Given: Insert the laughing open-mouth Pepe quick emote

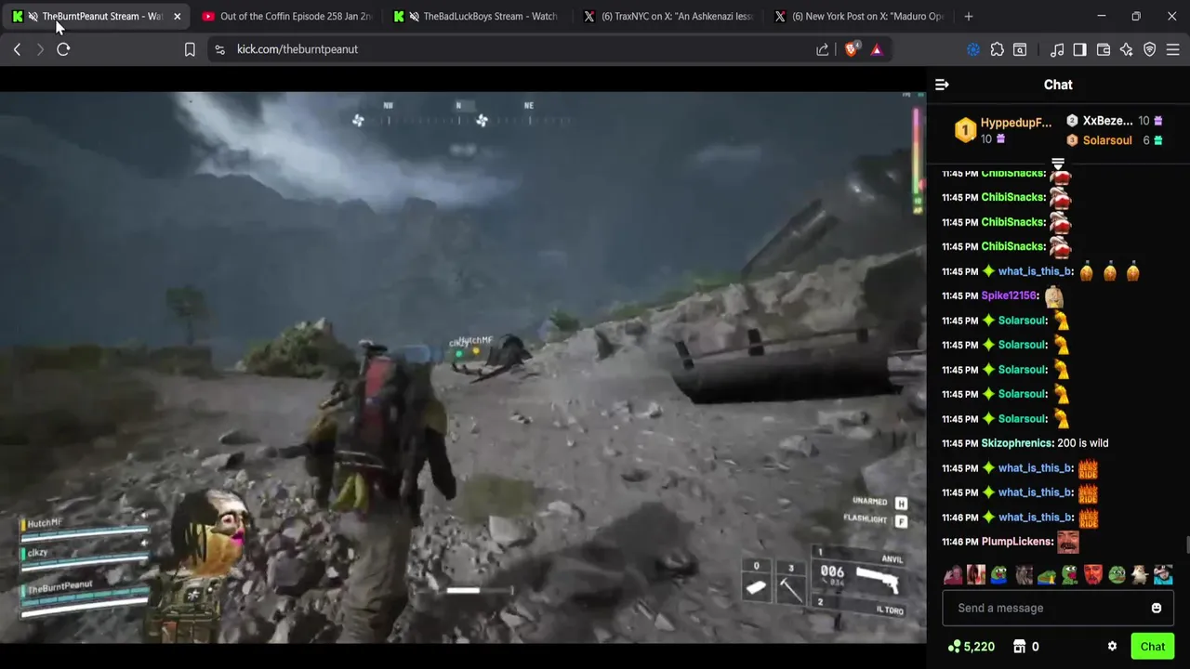Looking at the screenshot, I should (1070, 575).
